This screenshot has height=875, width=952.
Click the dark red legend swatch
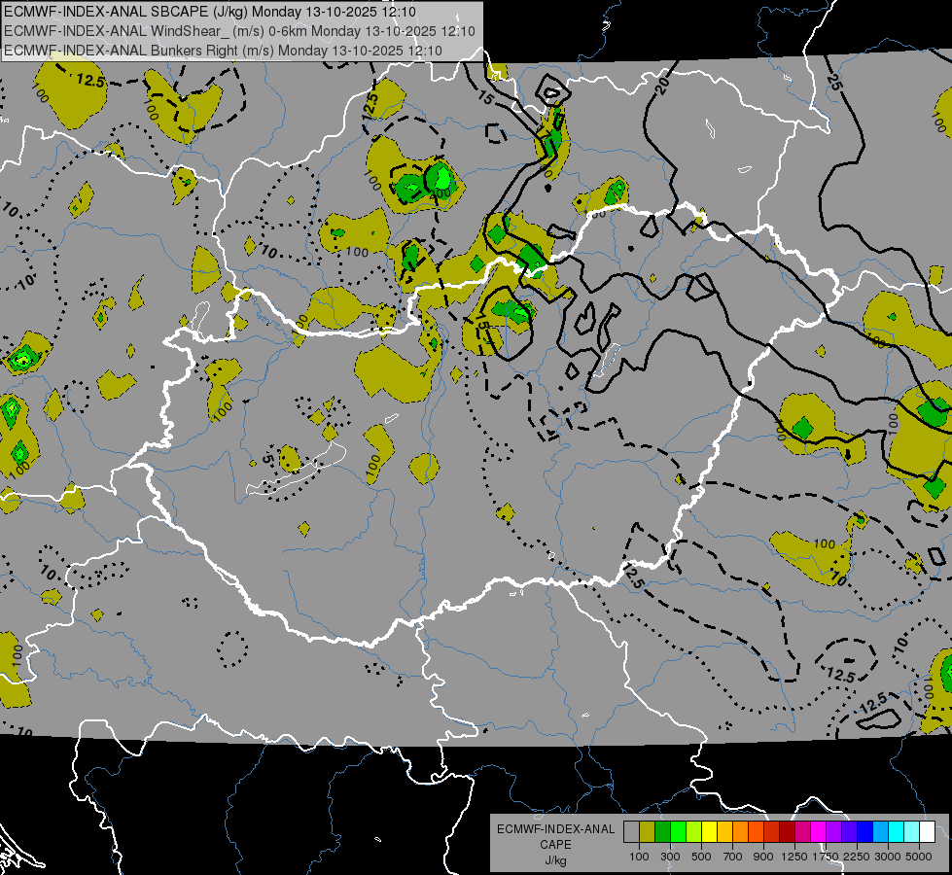tap(787, 831)
